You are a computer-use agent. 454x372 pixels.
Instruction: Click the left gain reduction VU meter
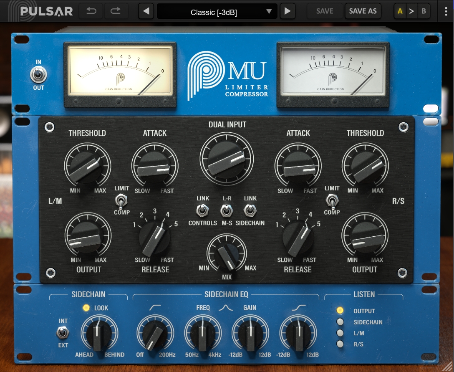tap(120, 75)
